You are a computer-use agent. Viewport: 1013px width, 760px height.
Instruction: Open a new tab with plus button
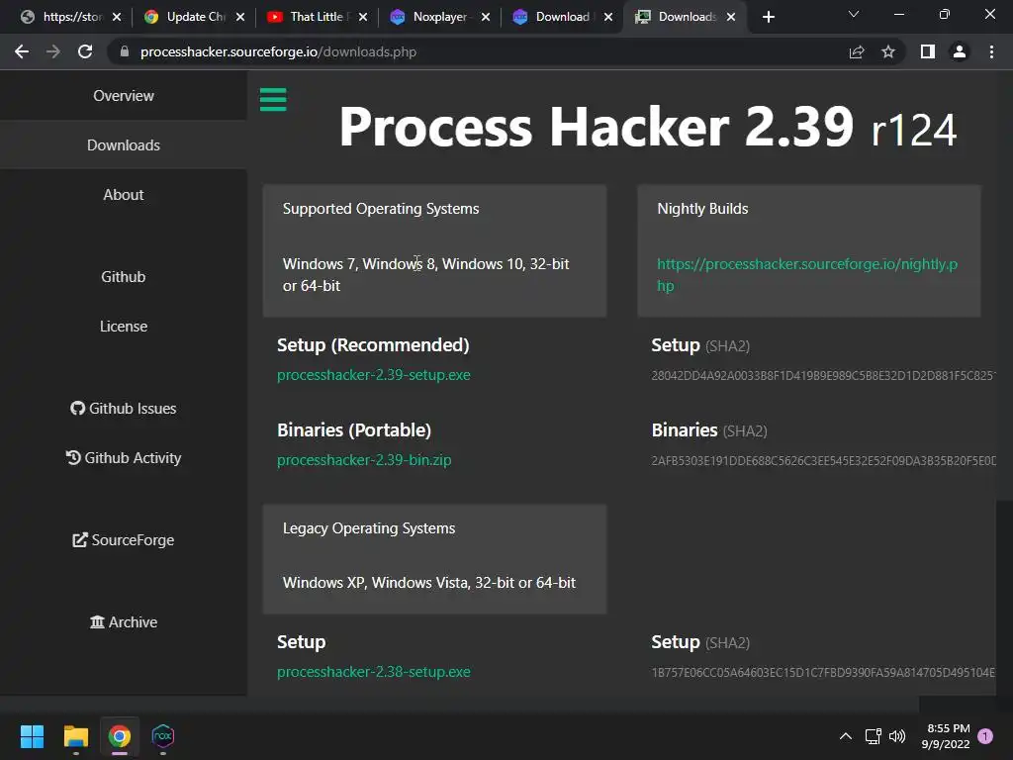[768, 17]
